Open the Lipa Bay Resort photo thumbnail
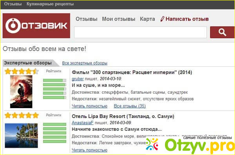Screen dimensions: 235x155 21,135
